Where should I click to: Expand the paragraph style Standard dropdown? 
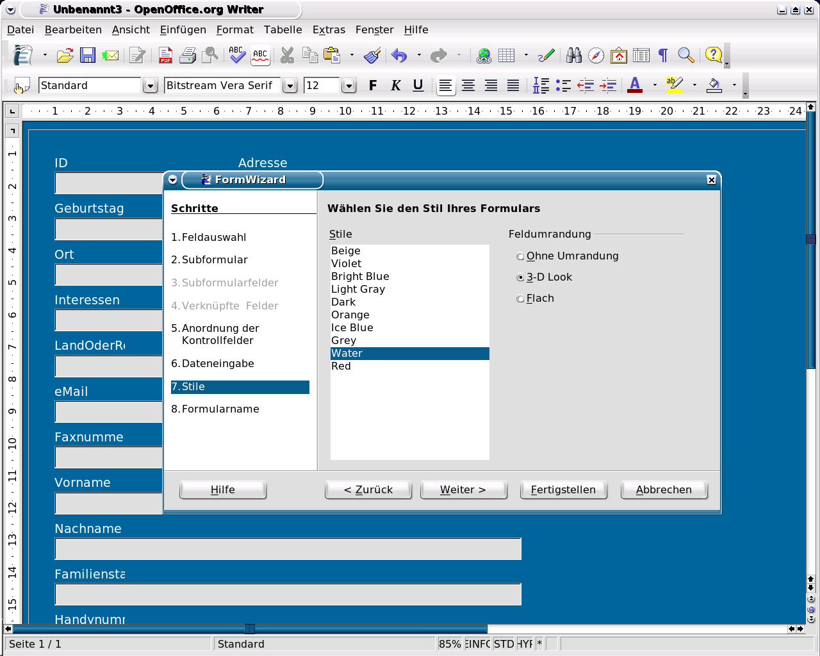click(150, 86)
